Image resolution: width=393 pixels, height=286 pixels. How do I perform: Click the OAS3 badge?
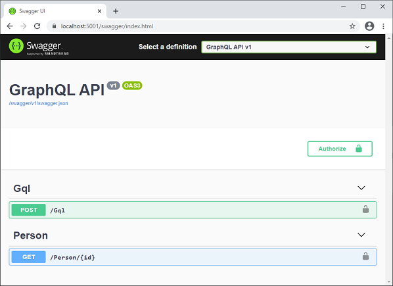[x=132, y=85]
